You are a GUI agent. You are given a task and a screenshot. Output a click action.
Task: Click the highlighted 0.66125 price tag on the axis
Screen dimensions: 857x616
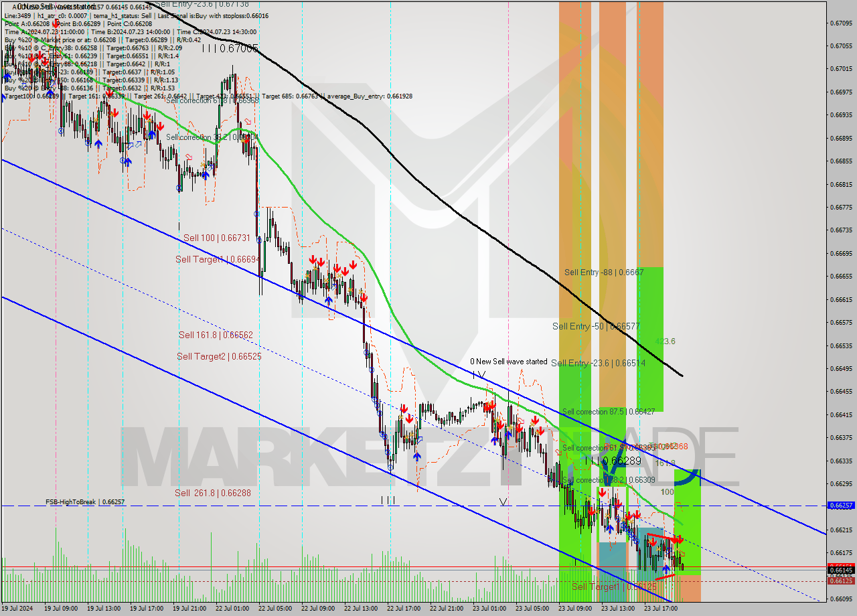[841, 581]
